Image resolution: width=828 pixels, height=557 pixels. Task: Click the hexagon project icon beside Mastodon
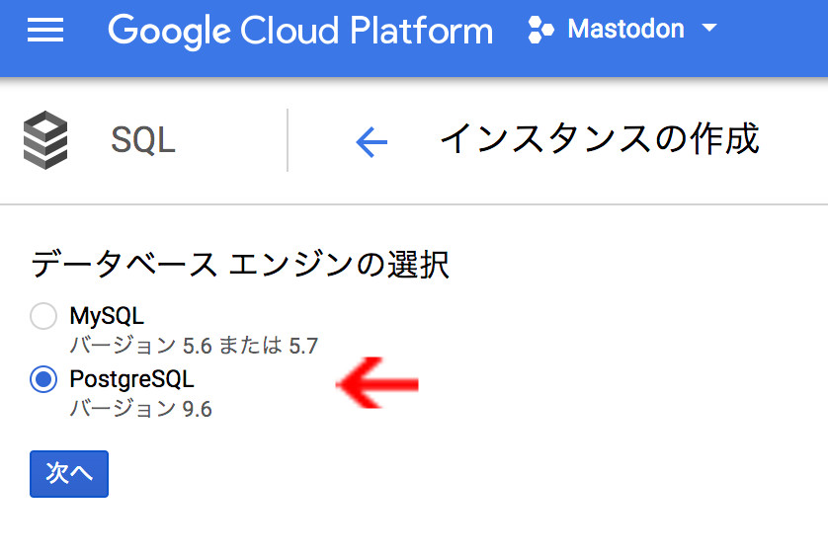(x=540, y=30)
